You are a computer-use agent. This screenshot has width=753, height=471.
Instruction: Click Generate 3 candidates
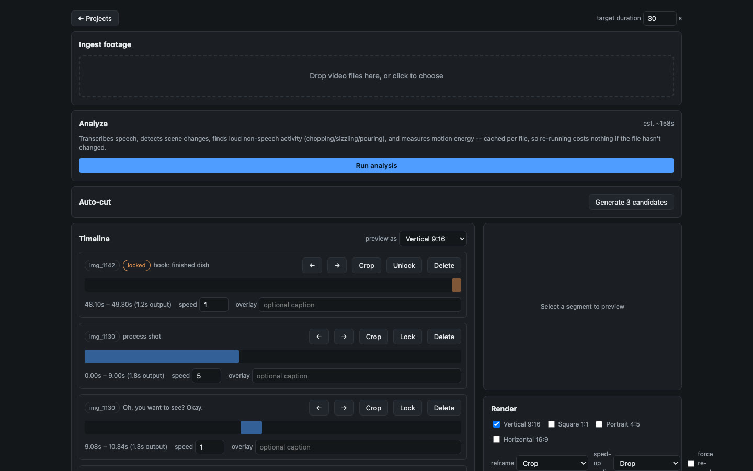coord(631,202)
